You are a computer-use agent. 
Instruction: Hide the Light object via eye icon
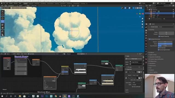(x=173, y=17)
